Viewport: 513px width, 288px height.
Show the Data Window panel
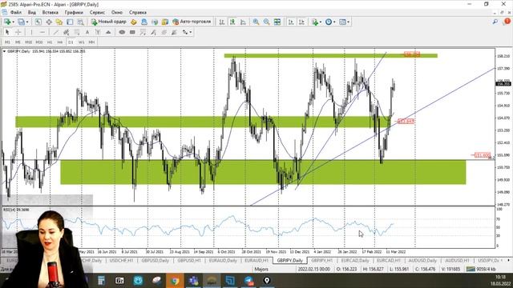49,22
